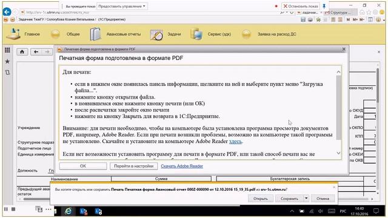Click the participants icon in bottom panel

(x=39, y=209)
